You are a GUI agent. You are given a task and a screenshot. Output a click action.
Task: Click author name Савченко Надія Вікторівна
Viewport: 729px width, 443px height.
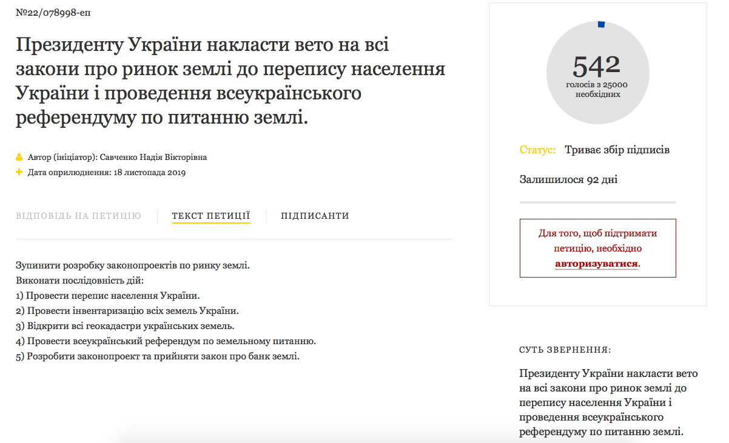pyautogui.click(x=153, y=158)
